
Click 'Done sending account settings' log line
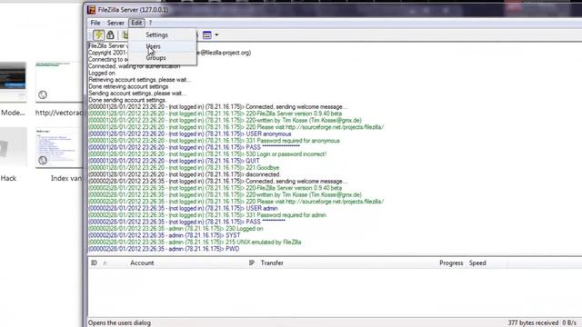pos(127,100)
